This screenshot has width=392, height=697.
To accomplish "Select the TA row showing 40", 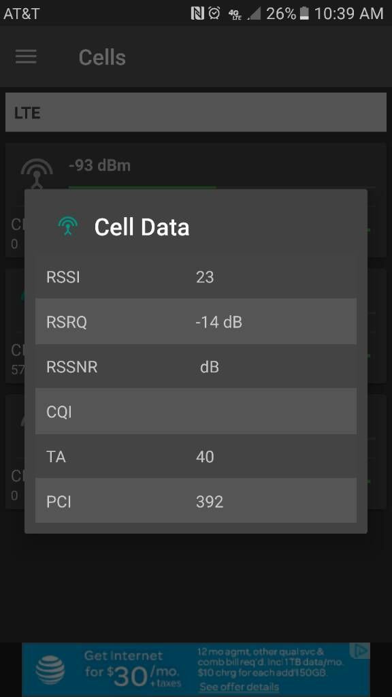I will (195, 457).
